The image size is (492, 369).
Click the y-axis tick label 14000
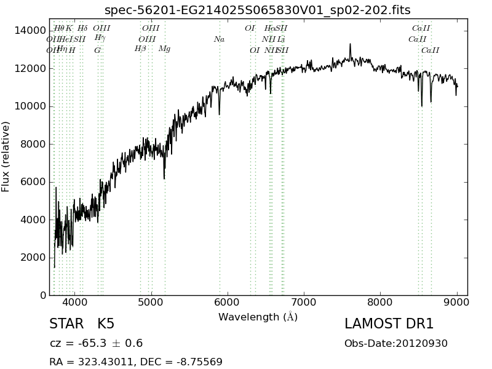30,30
